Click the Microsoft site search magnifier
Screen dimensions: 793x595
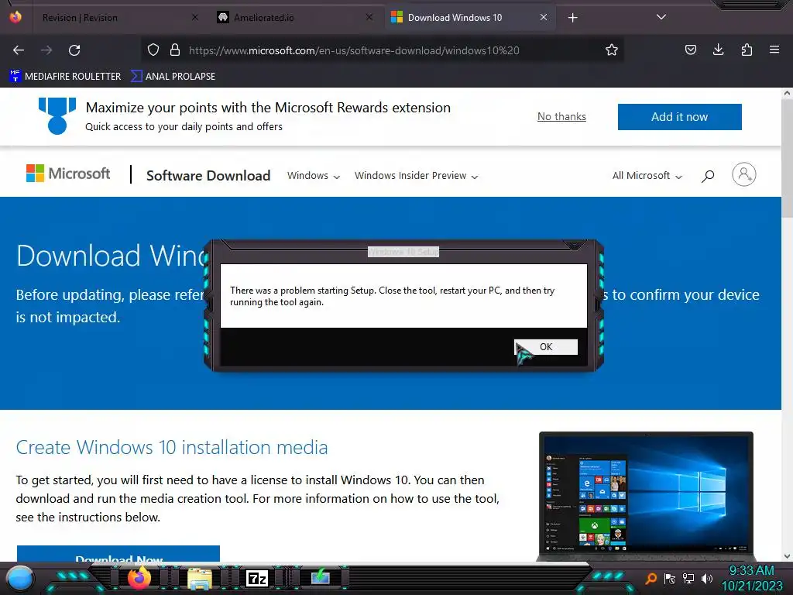[x=708, y=176]
